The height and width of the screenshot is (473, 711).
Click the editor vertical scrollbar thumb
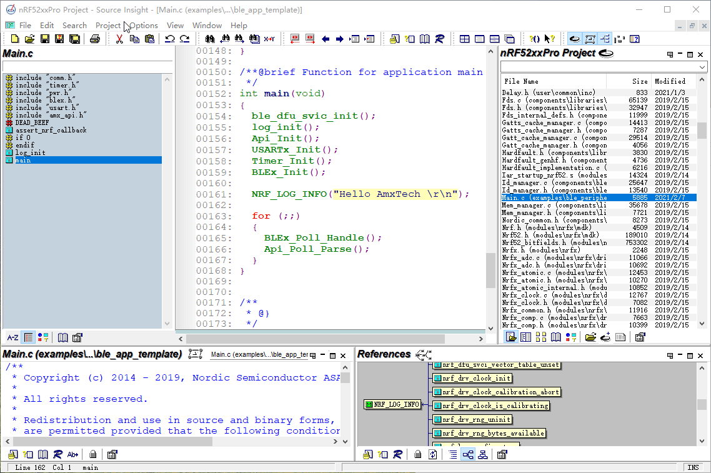pyautogui.click(x=490, y=271)
